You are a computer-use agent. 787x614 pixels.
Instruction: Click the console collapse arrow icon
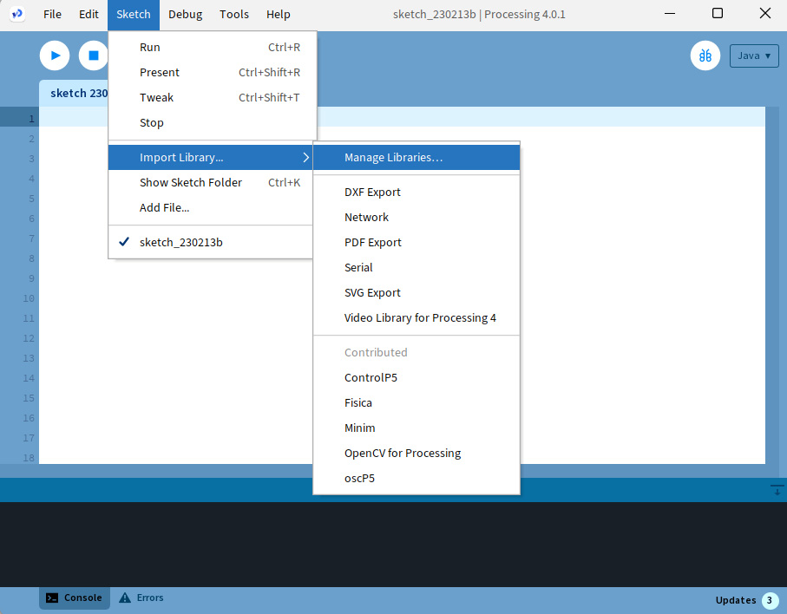(777, 491)
